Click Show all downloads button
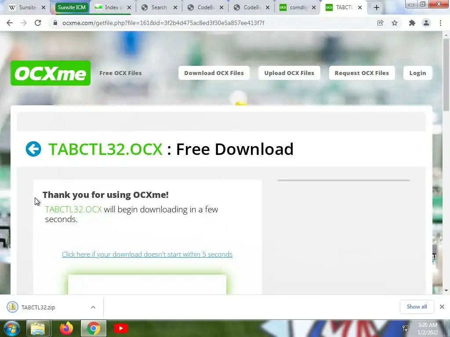The image size is (450, 337). [x=417, y=307]
